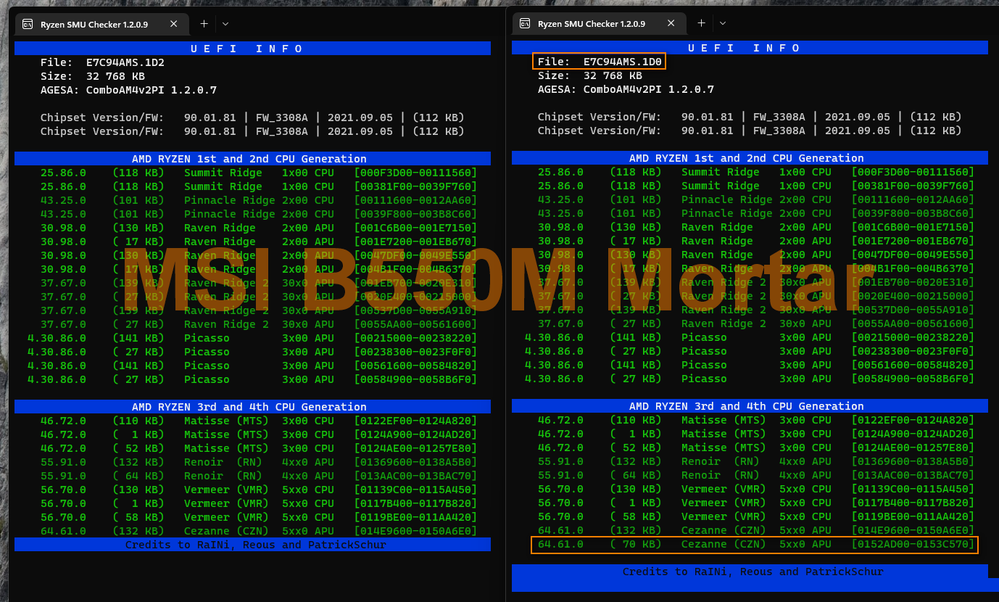
Task: Close the Ryzen SMU Checker tab in left window
Action: pos(174,24)
